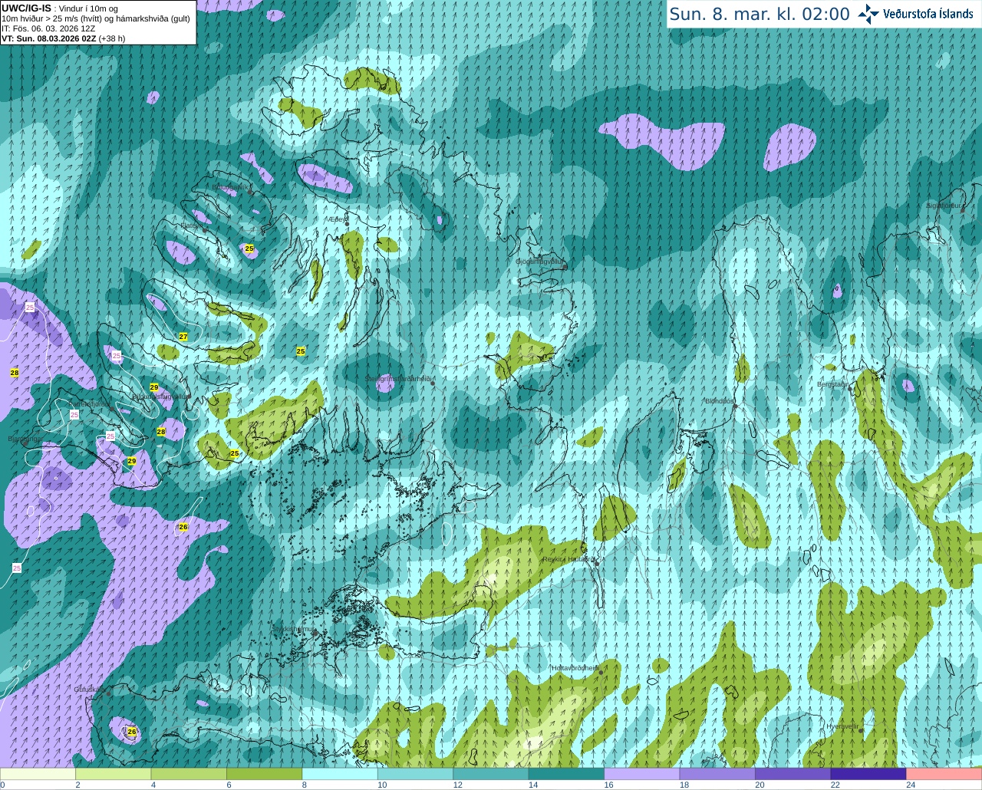This screenshot has height=790, width=982.
Task: Select the Holtavörðuheiði station label
Action: click(x=575, y=668)
